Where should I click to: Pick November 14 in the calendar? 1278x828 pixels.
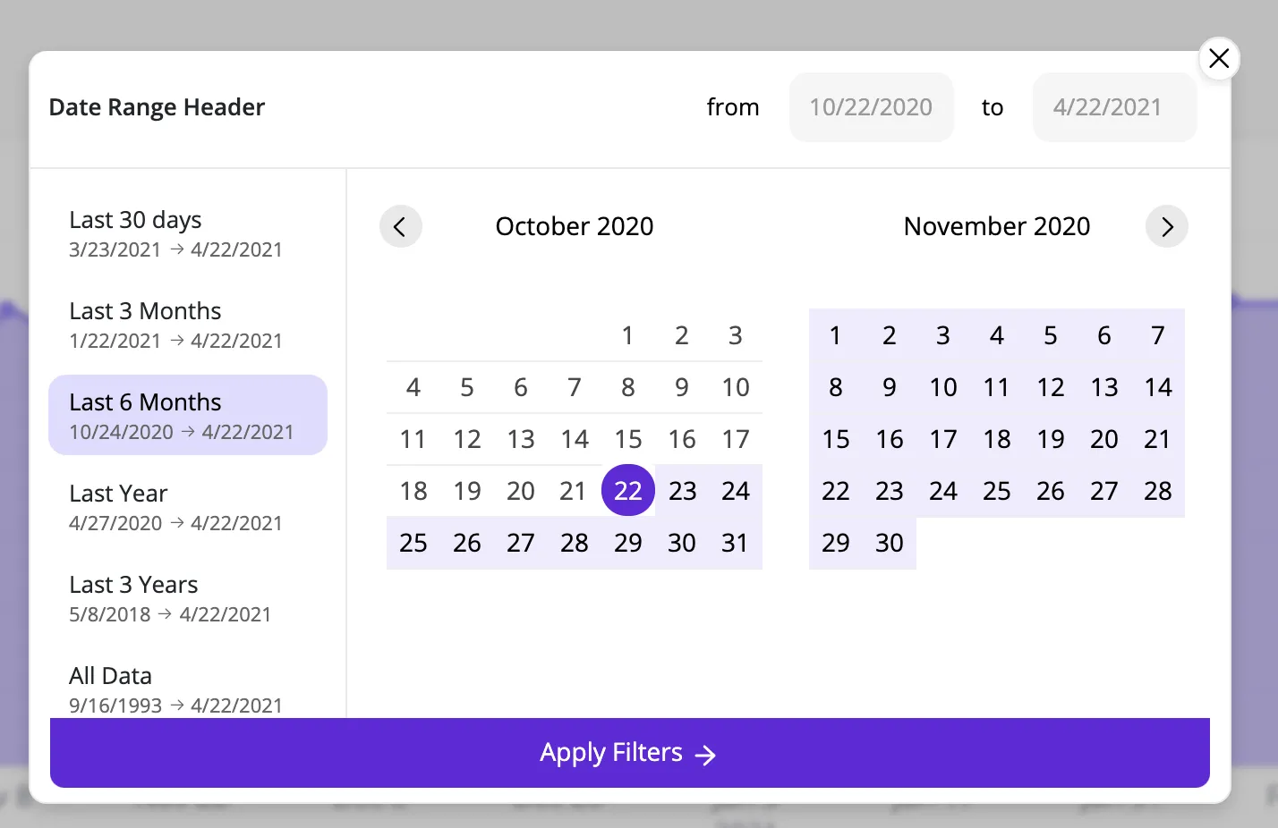(x=1158, y=387)
